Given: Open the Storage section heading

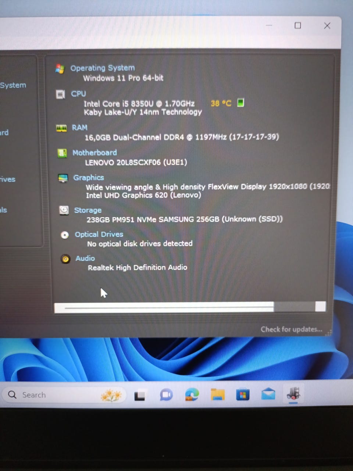Looking at the screenshot, I should [x=88, y=210].
